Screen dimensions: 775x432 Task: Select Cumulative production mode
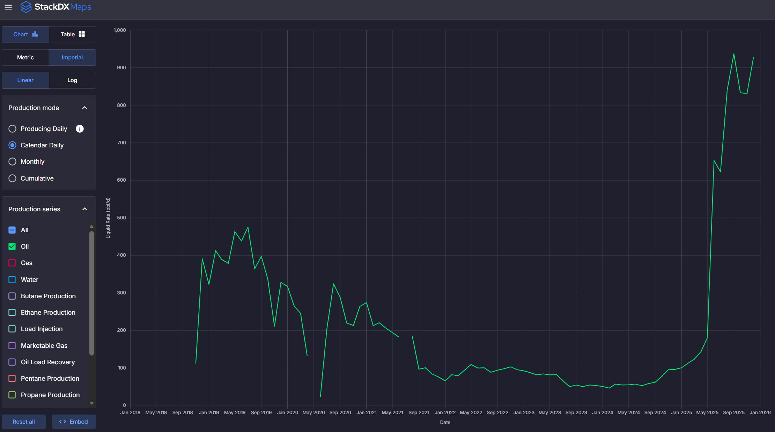(x=13, y=178)
